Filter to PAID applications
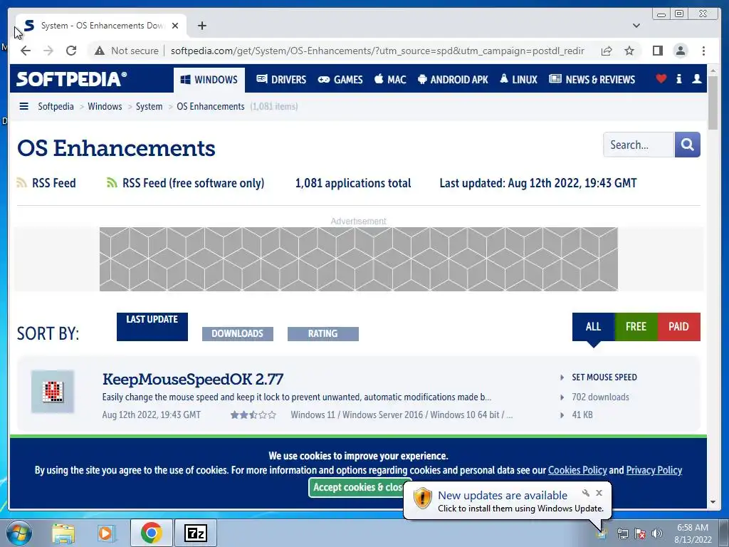The height and width of the screenshot is (547, 729). pos(678,326)
